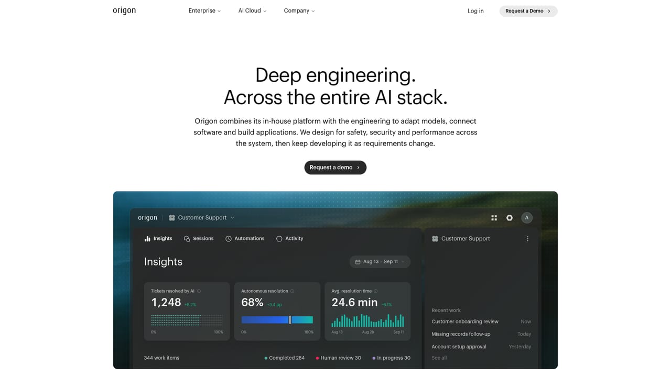Open the three-dot menu in Customer Support panel
This screenshot has width=671, height=377.
527,239
